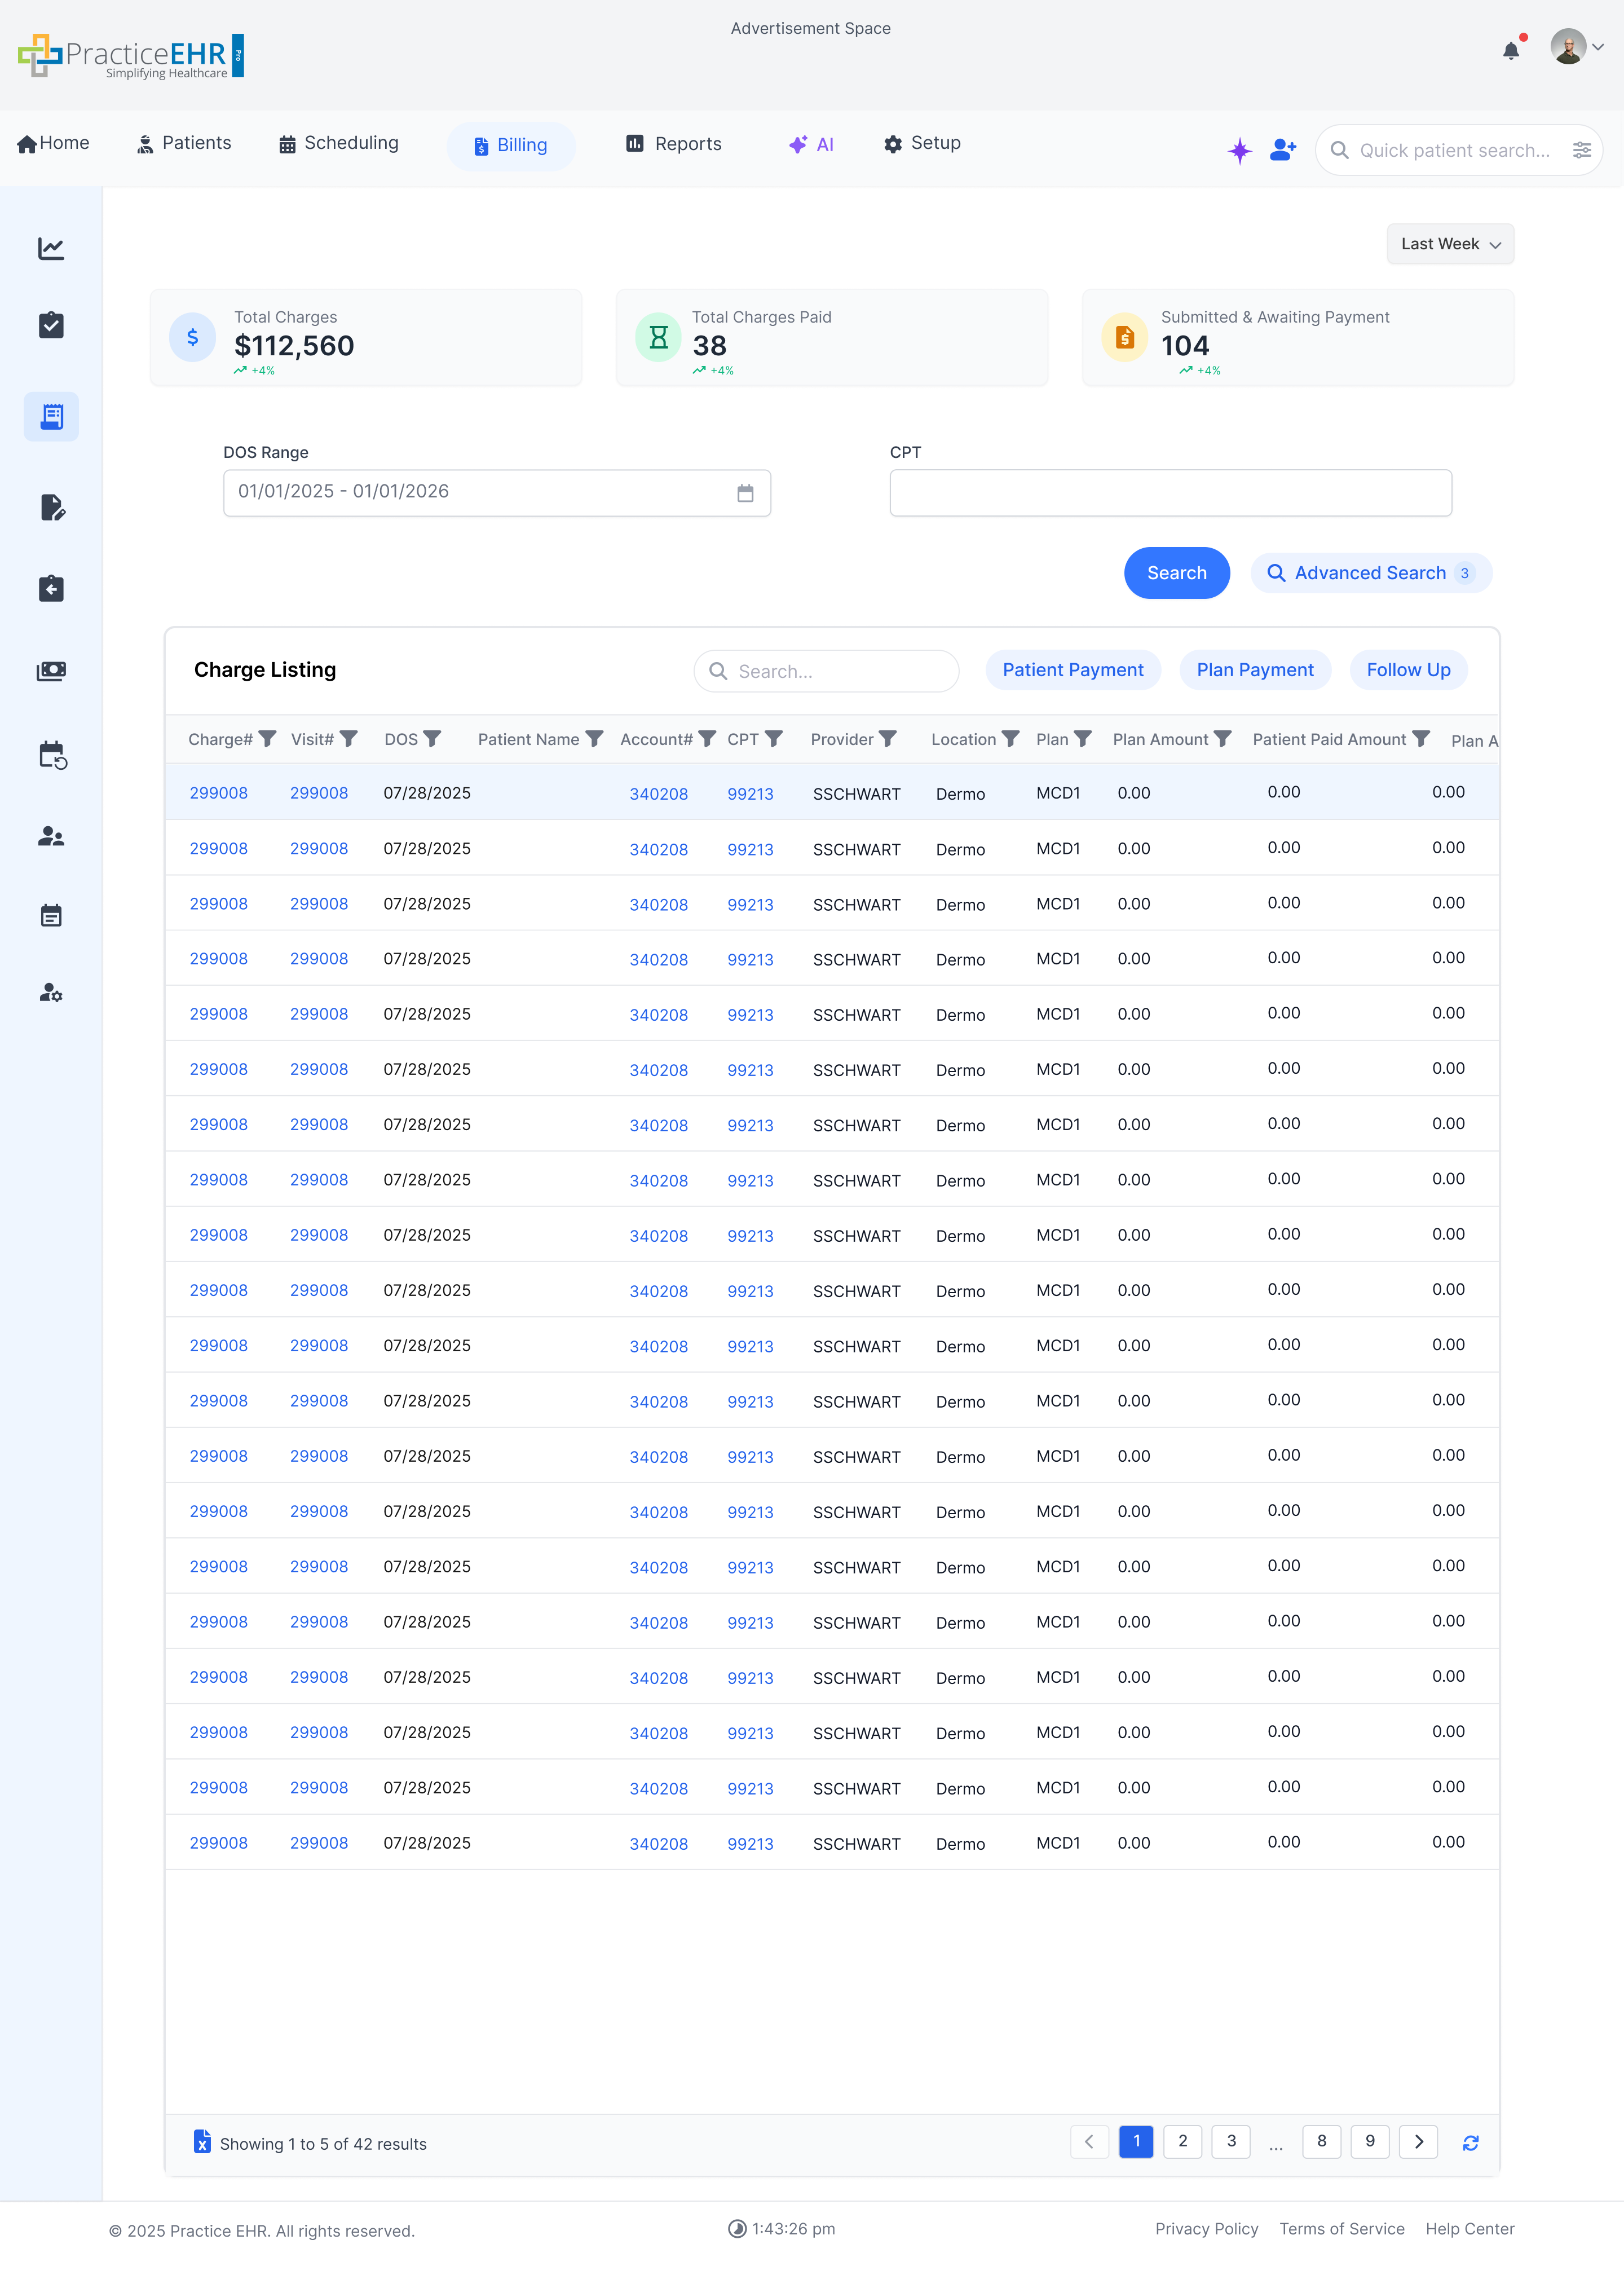Viewport: 1624px width, 2275px height.
Task: Click the Search button
Action: coord(1177,573)
